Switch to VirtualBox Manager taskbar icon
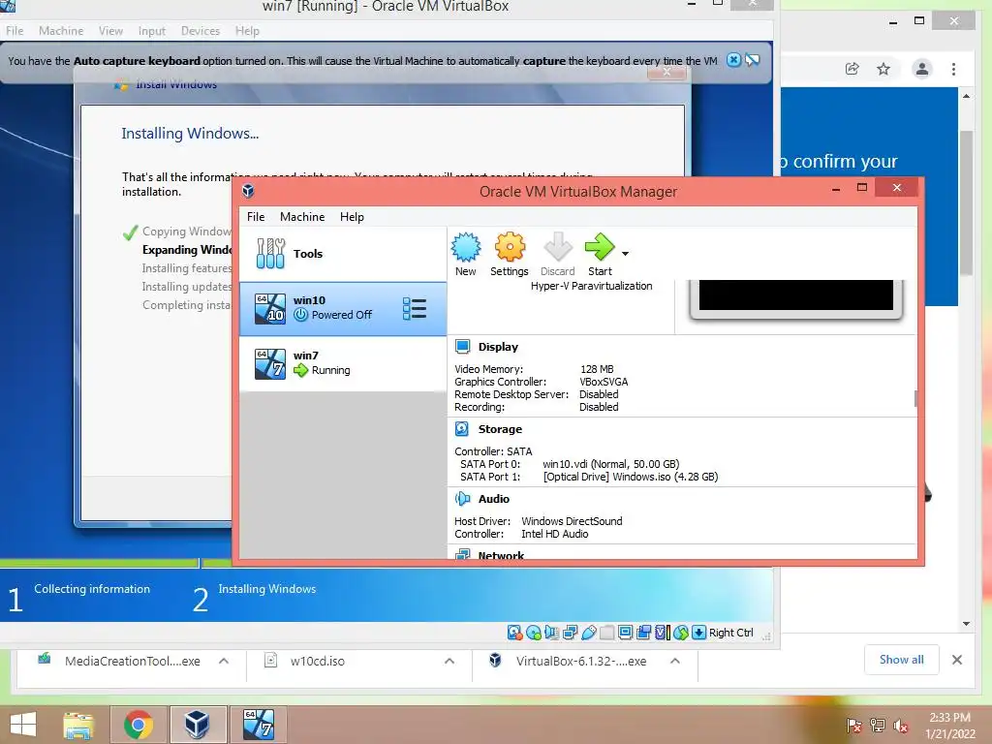The width and height of the screenshot is (992, 744). pyautogui.click(x=197, y=724)
